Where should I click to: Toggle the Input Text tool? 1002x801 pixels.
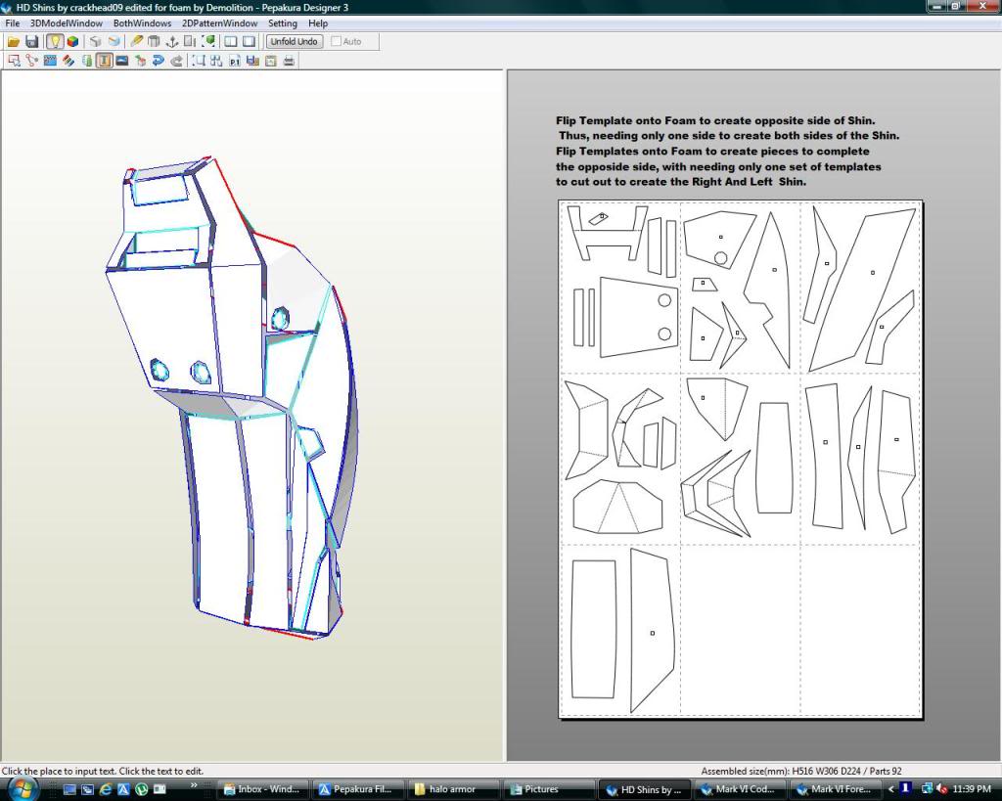pos(104,61)
